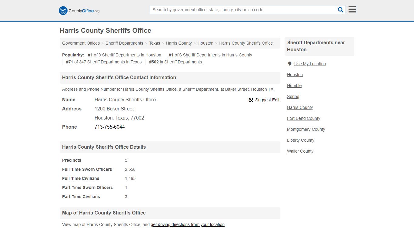This screenshot has width=414, height=233.
Task: Open Montgomery County link
Action: coord(306,129)
